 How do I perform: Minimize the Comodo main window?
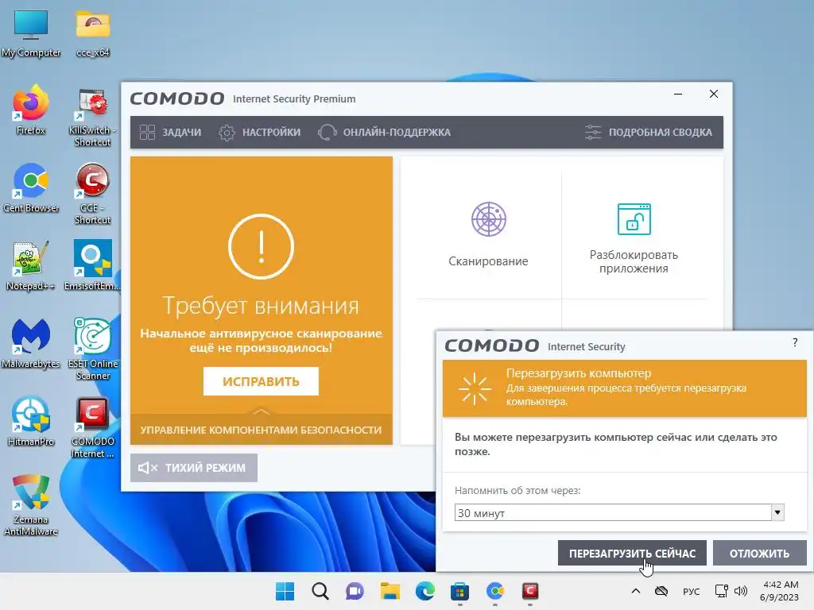tap(678, 94)
